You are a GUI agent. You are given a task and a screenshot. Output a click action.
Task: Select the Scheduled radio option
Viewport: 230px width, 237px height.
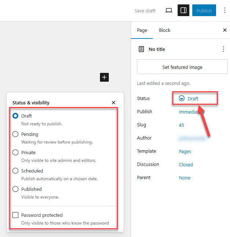pos(15,171)
